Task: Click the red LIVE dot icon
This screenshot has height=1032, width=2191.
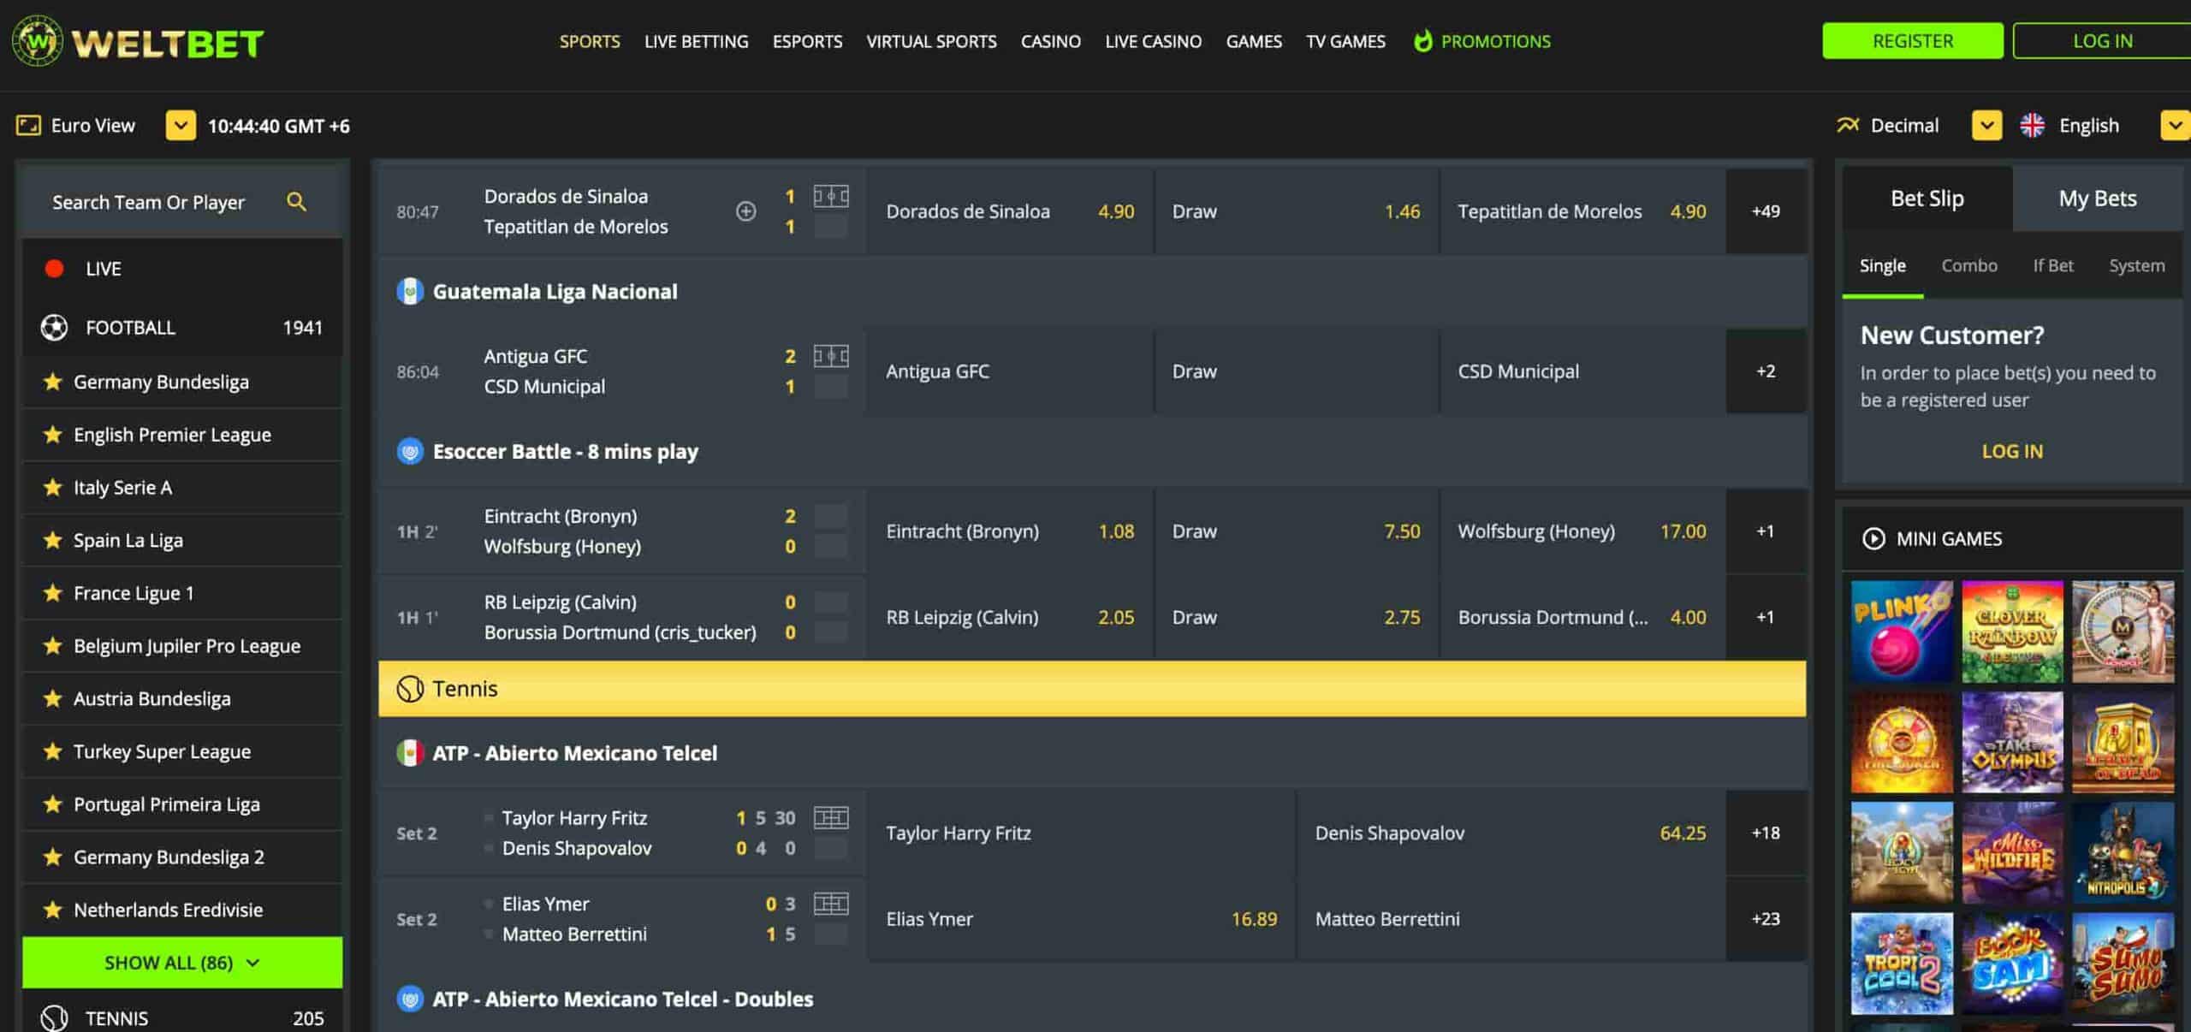Action: click(x=54, y=269)
